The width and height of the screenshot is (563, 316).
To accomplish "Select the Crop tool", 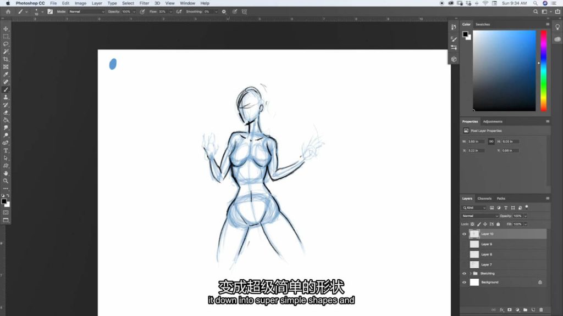I will [x=6, y=59].
